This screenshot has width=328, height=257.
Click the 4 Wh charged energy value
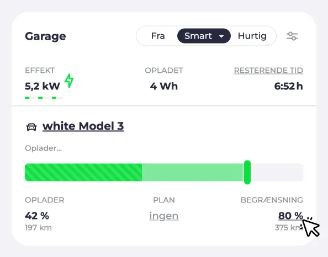(164, 86)
